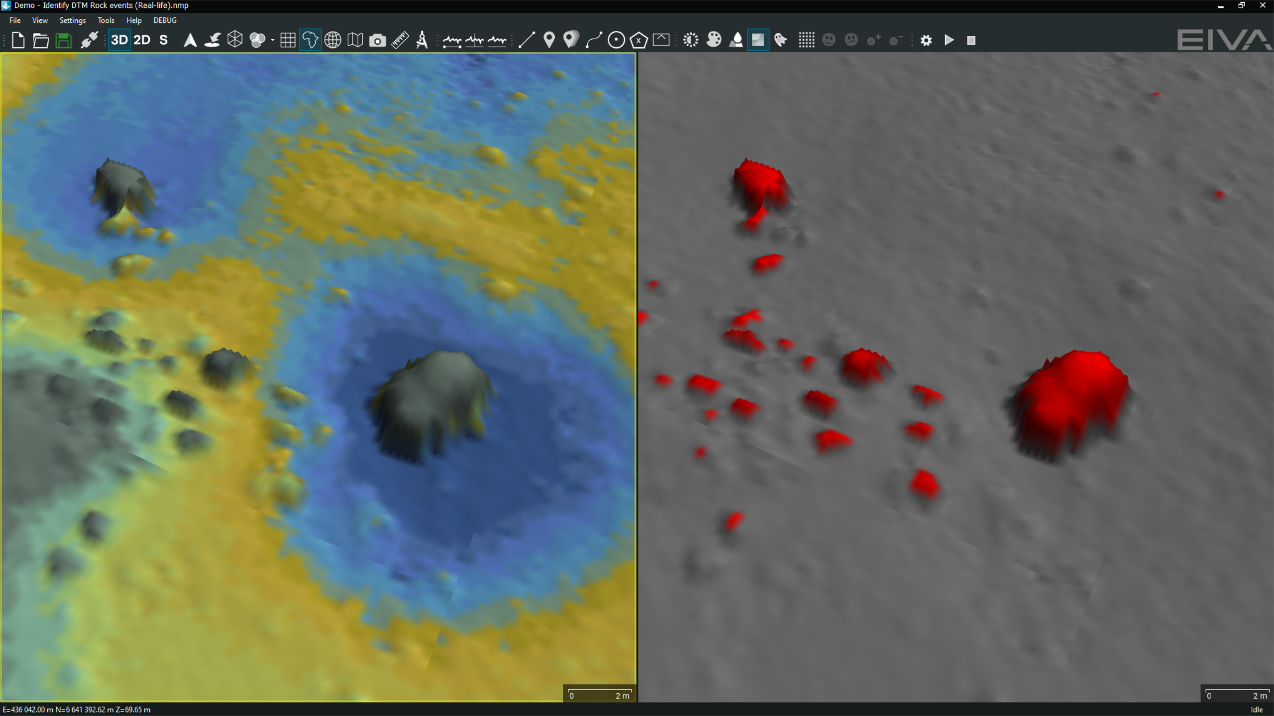The image size is (1274, 716).
Task: Select the line drawing tool
Action: tap(527, 40)
